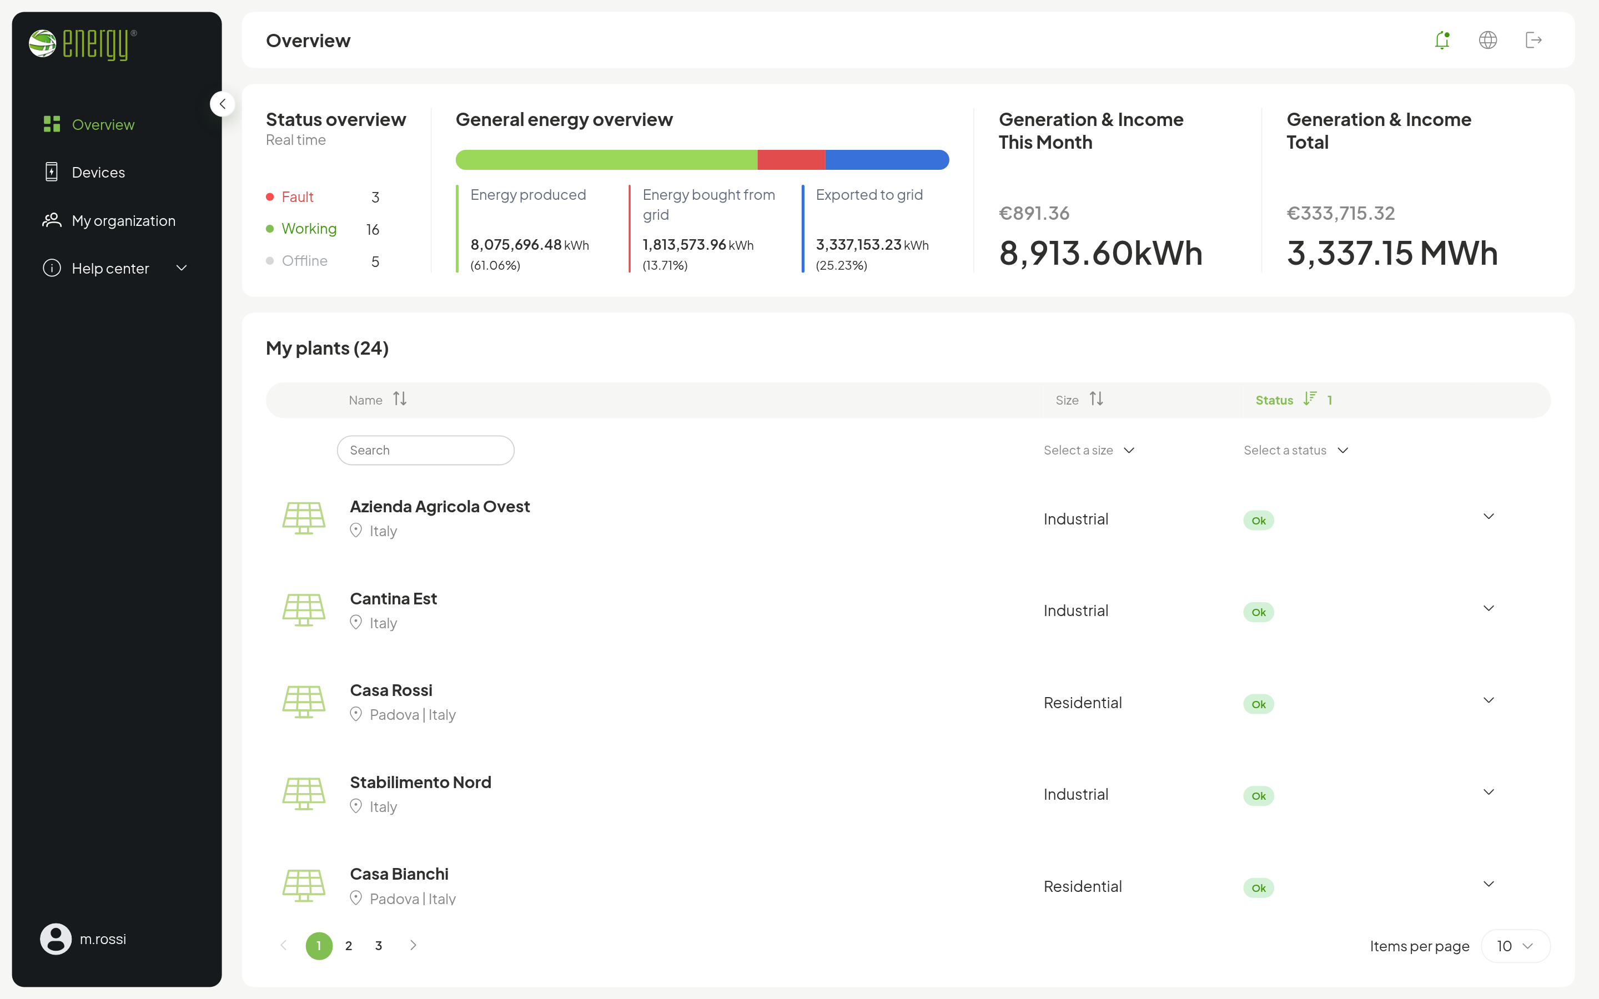Collapse the sidebar with the arrow button
This screenshot has height=999, width=1599.
(223, 104)
